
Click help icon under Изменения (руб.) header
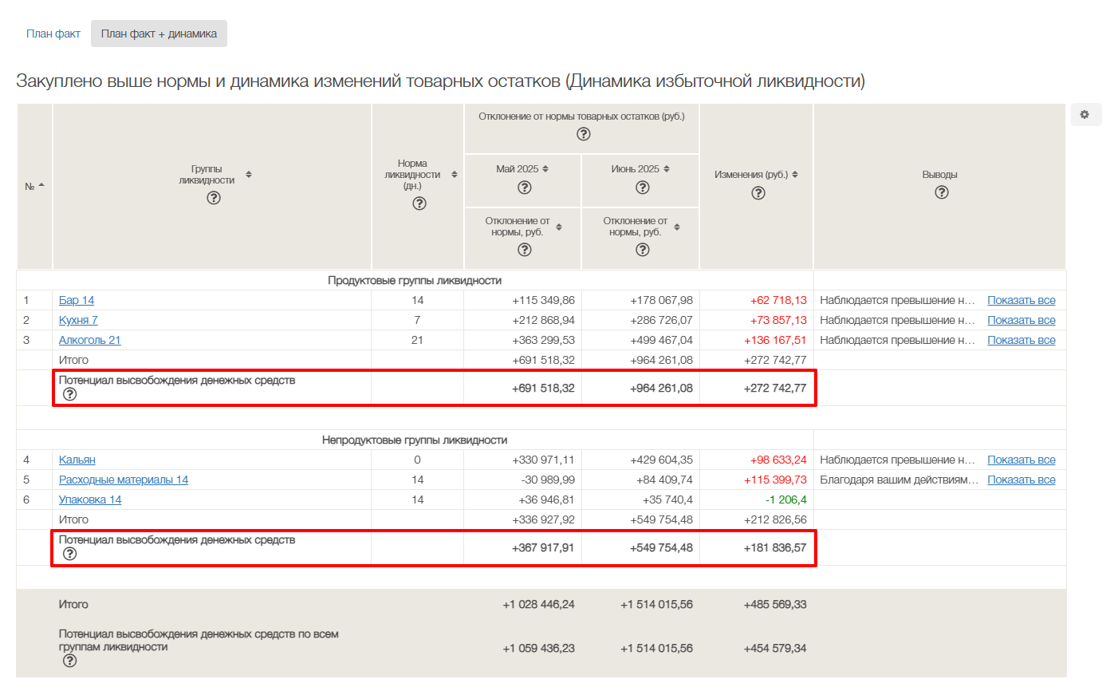758,193
